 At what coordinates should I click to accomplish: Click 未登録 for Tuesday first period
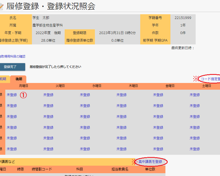[48, 95]
